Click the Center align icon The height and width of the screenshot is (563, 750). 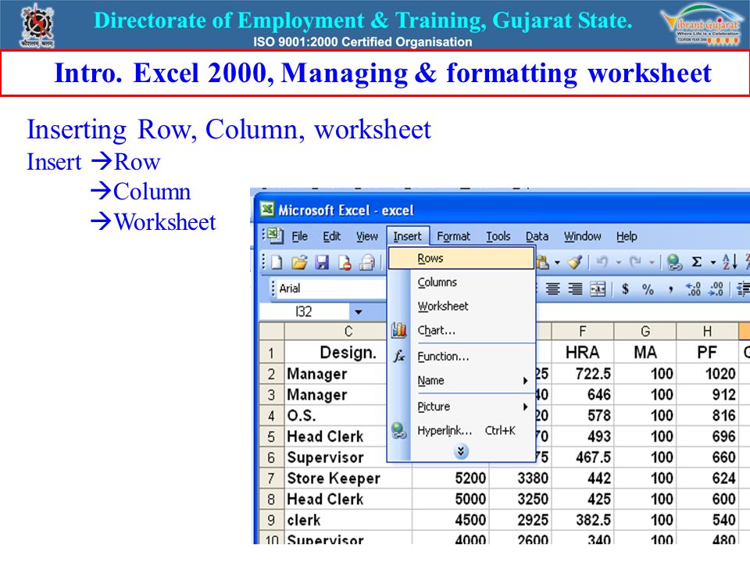[x=553, y=289]
